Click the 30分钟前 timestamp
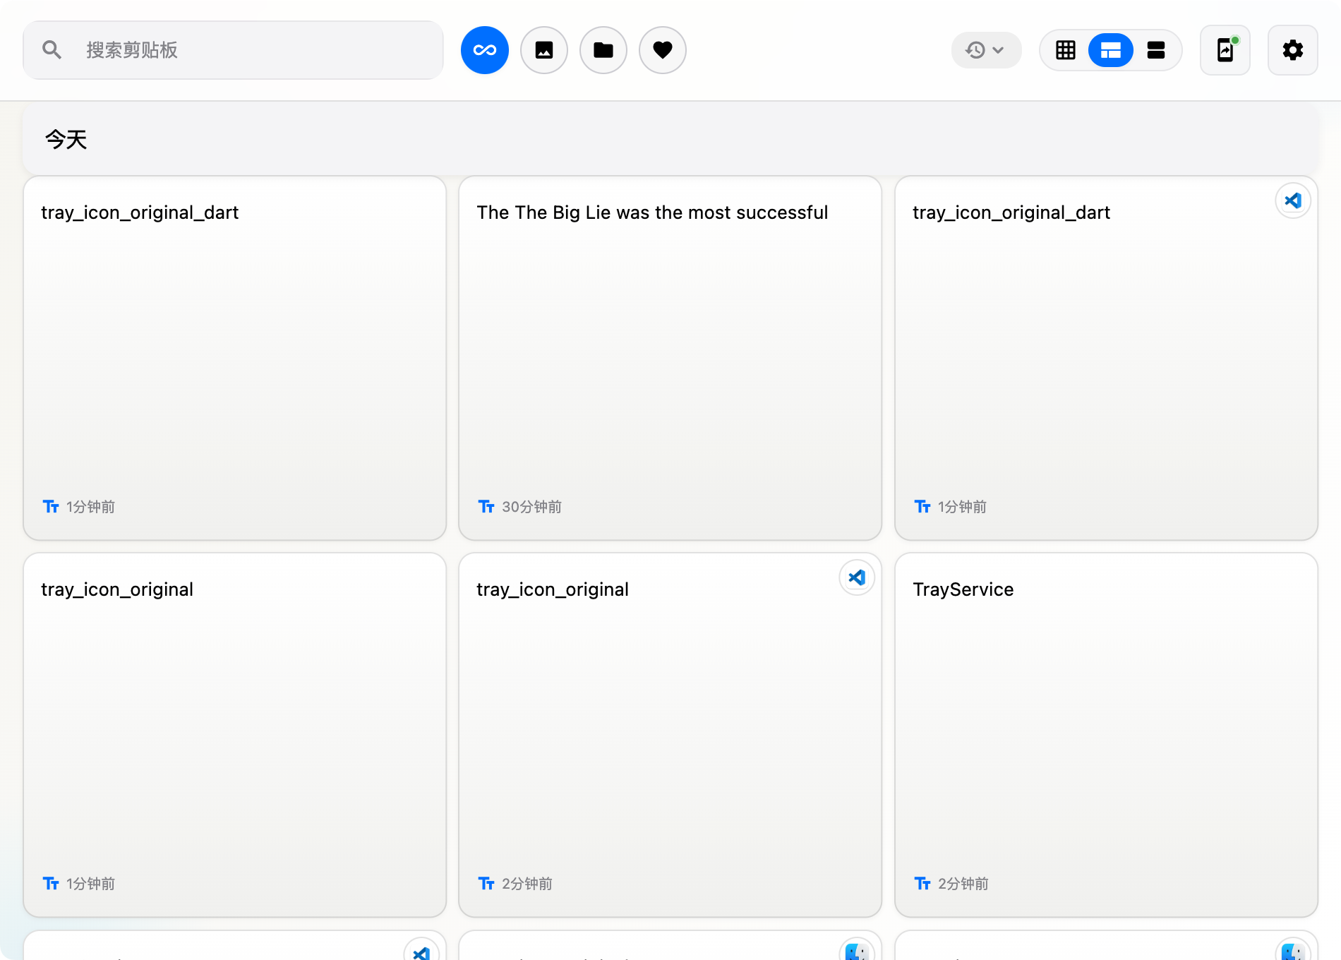1341x960 pixels. pyautogui.click(x=531, y=507)
